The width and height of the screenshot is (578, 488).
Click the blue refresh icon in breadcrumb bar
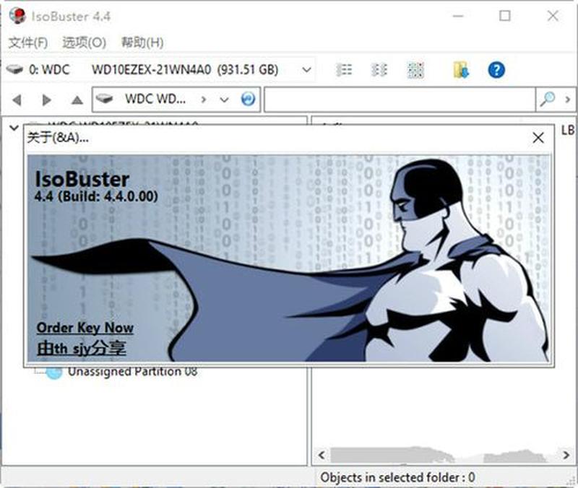248,99
